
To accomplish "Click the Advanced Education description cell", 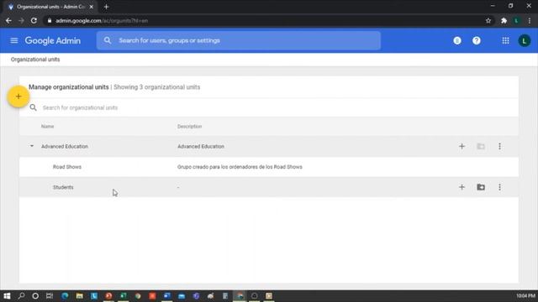I will click(201, 147).
